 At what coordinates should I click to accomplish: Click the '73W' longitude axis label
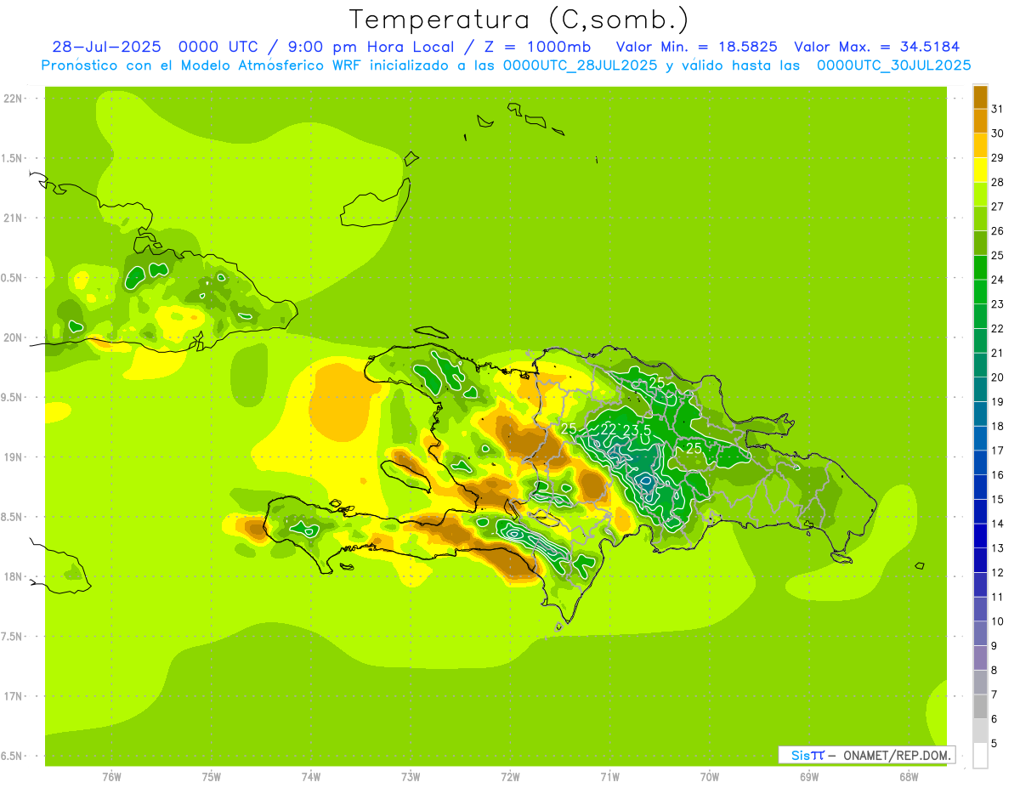coord(411,776)
